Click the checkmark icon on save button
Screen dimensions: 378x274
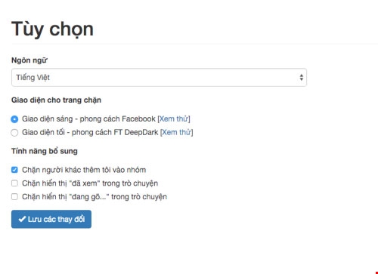(22, 219)
